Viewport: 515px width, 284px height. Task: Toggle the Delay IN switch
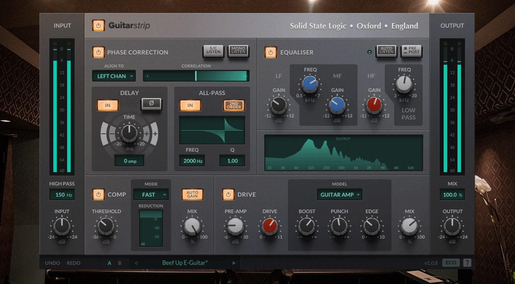[x=108, y=105]
